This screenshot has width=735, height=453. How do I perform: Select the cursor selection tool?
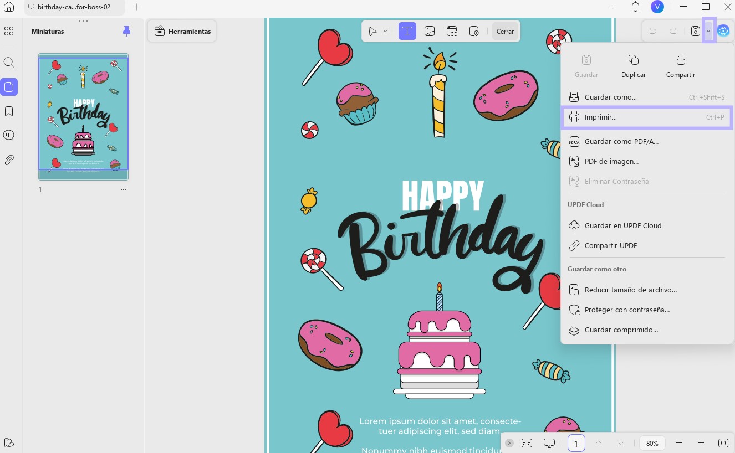coord(373,32)
